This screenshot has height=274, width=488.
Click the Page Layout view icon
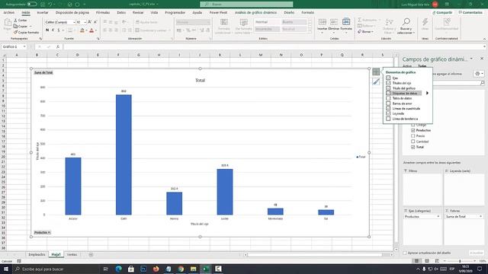(x=427, y=261)
